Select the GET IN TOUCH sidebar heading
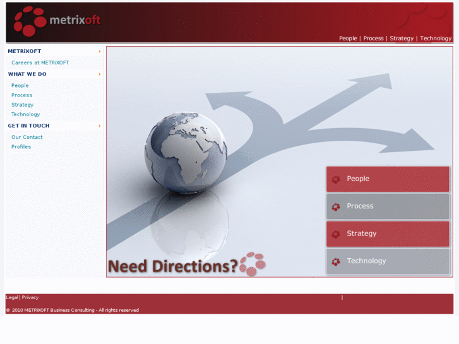 coord(28,126)
